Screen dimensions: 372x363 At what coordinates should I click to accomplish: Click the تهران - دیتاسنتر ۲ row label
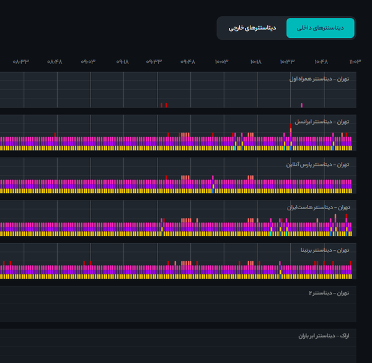pyautogui.click(x=329, y=294)
